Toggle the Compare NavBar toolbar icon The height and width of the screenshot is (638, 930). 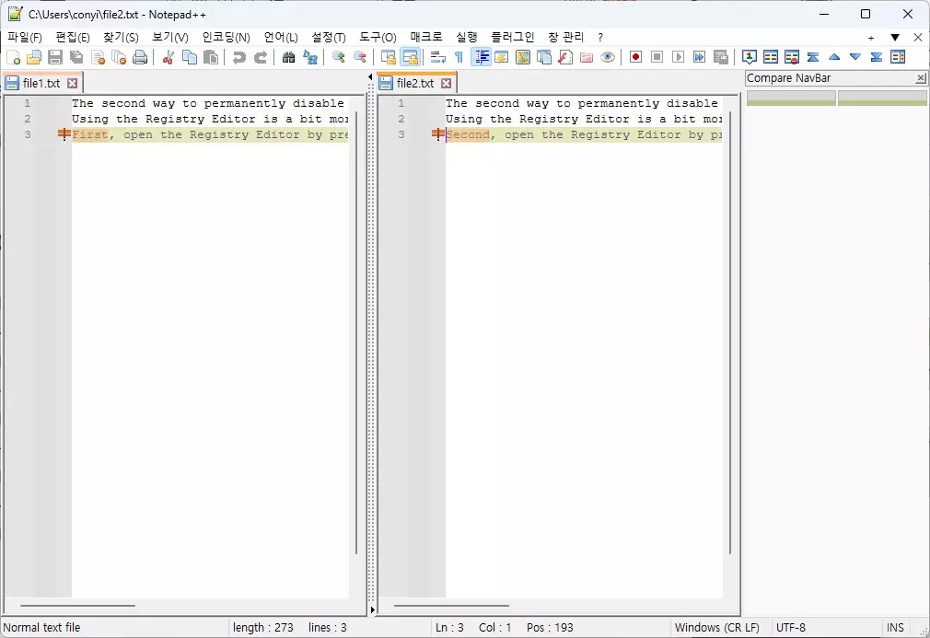(898, 57)
